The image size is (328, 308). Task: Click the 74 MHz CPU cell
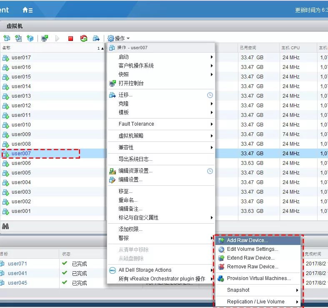click(x=291, y=134)
